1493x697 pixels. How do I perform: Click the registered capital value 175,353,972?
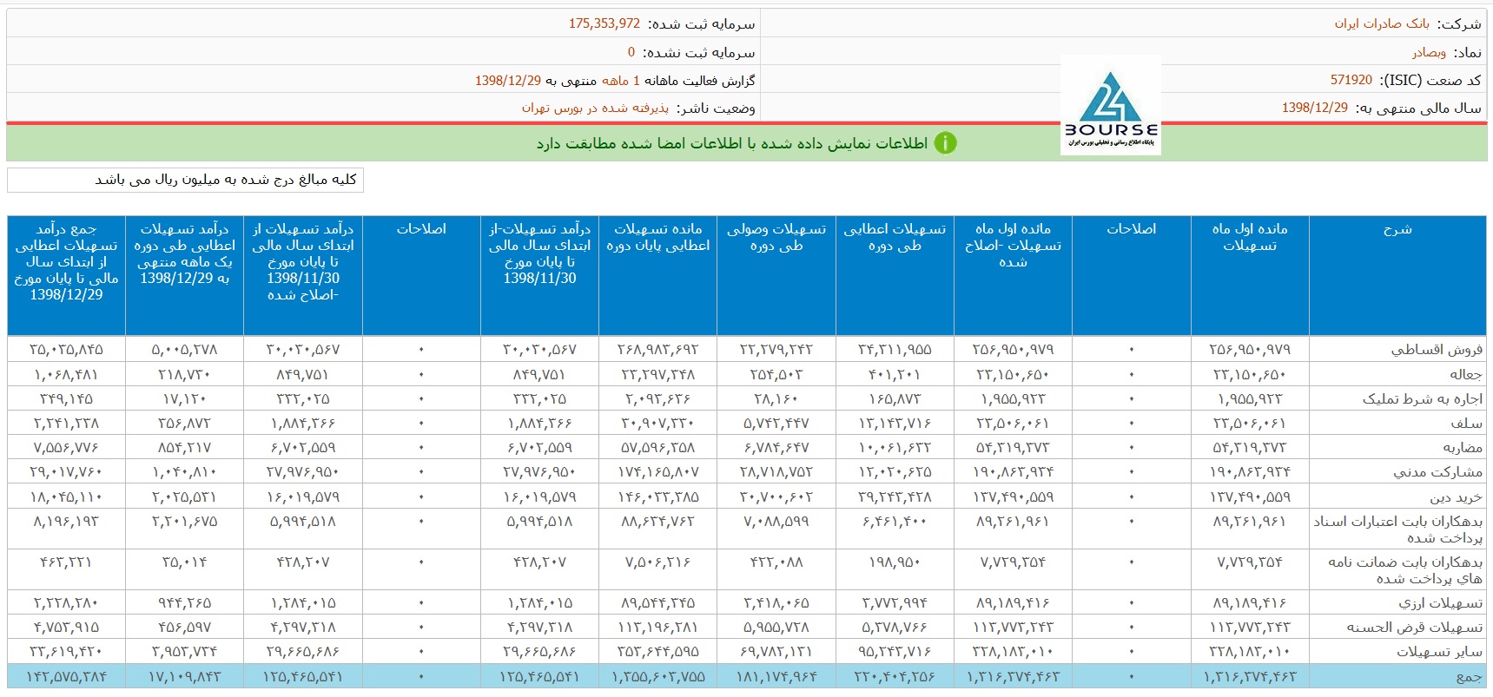click(604, 23)
